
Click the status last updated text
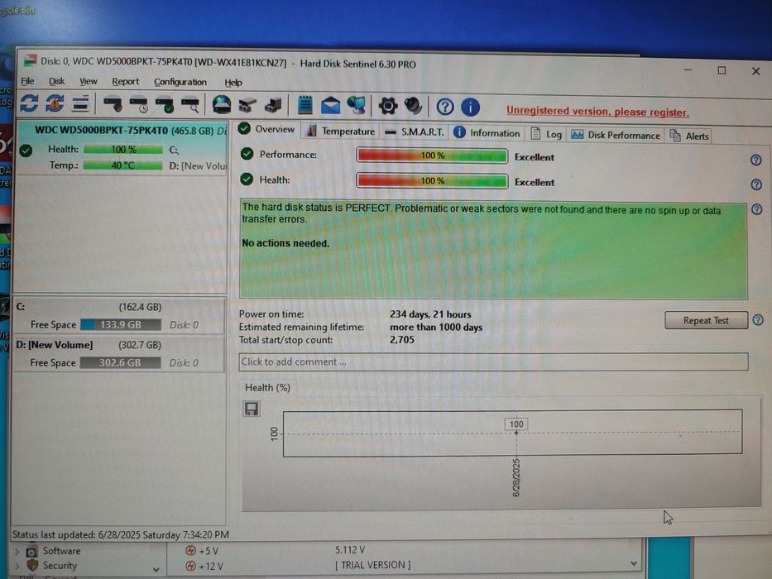[121, 534]
